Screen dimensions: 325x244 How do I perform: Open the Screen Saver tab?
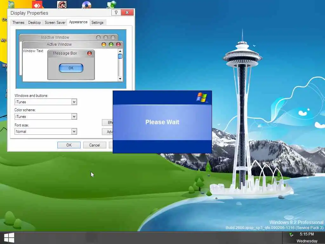[55, 23]
